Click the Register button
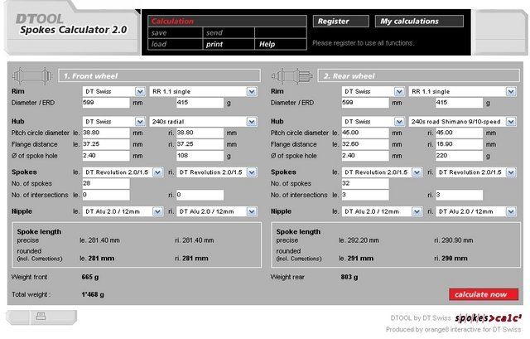 pos(340,21)
